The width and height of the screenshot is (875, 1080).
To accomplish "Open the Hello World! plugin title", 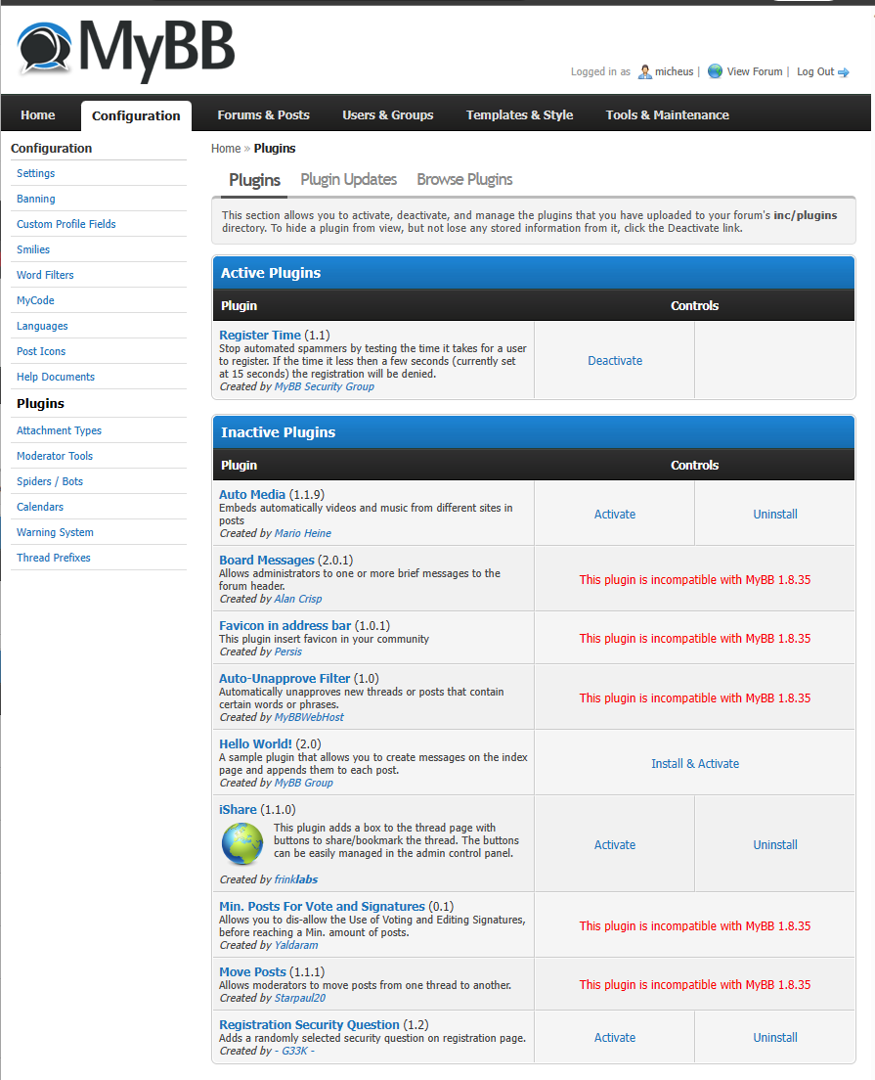I will pos(255,744).
